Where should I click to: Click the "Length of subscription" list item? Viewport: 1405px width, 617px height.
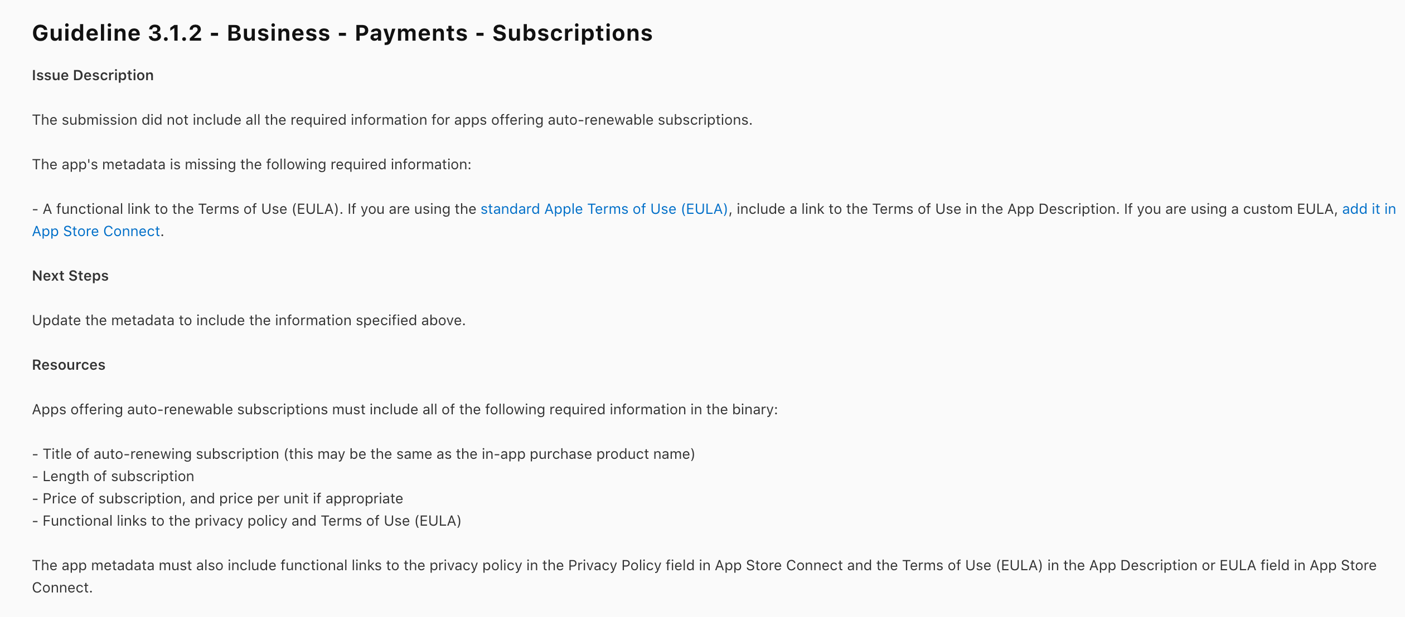click(118, 477)
